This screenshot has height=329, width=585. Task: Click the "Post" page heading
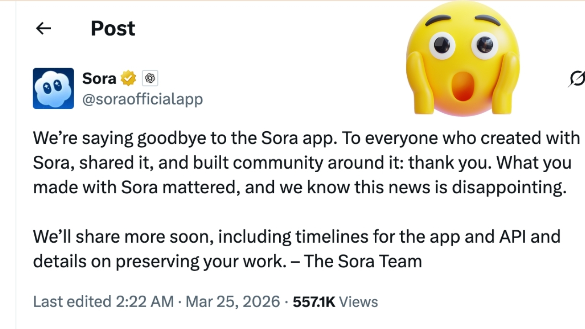[112, 28]
